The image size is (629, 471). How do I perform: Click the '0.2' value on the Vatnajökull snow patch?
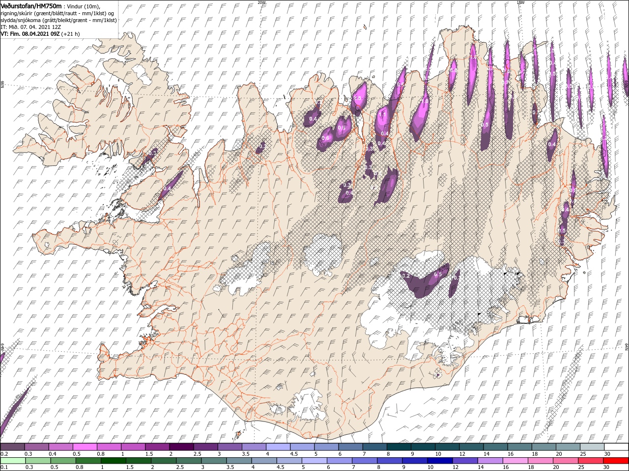pos(405,276)
